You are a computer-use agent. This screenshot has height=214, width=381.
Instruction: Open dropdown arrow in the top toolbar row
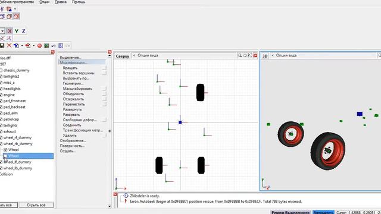point(15,10)
